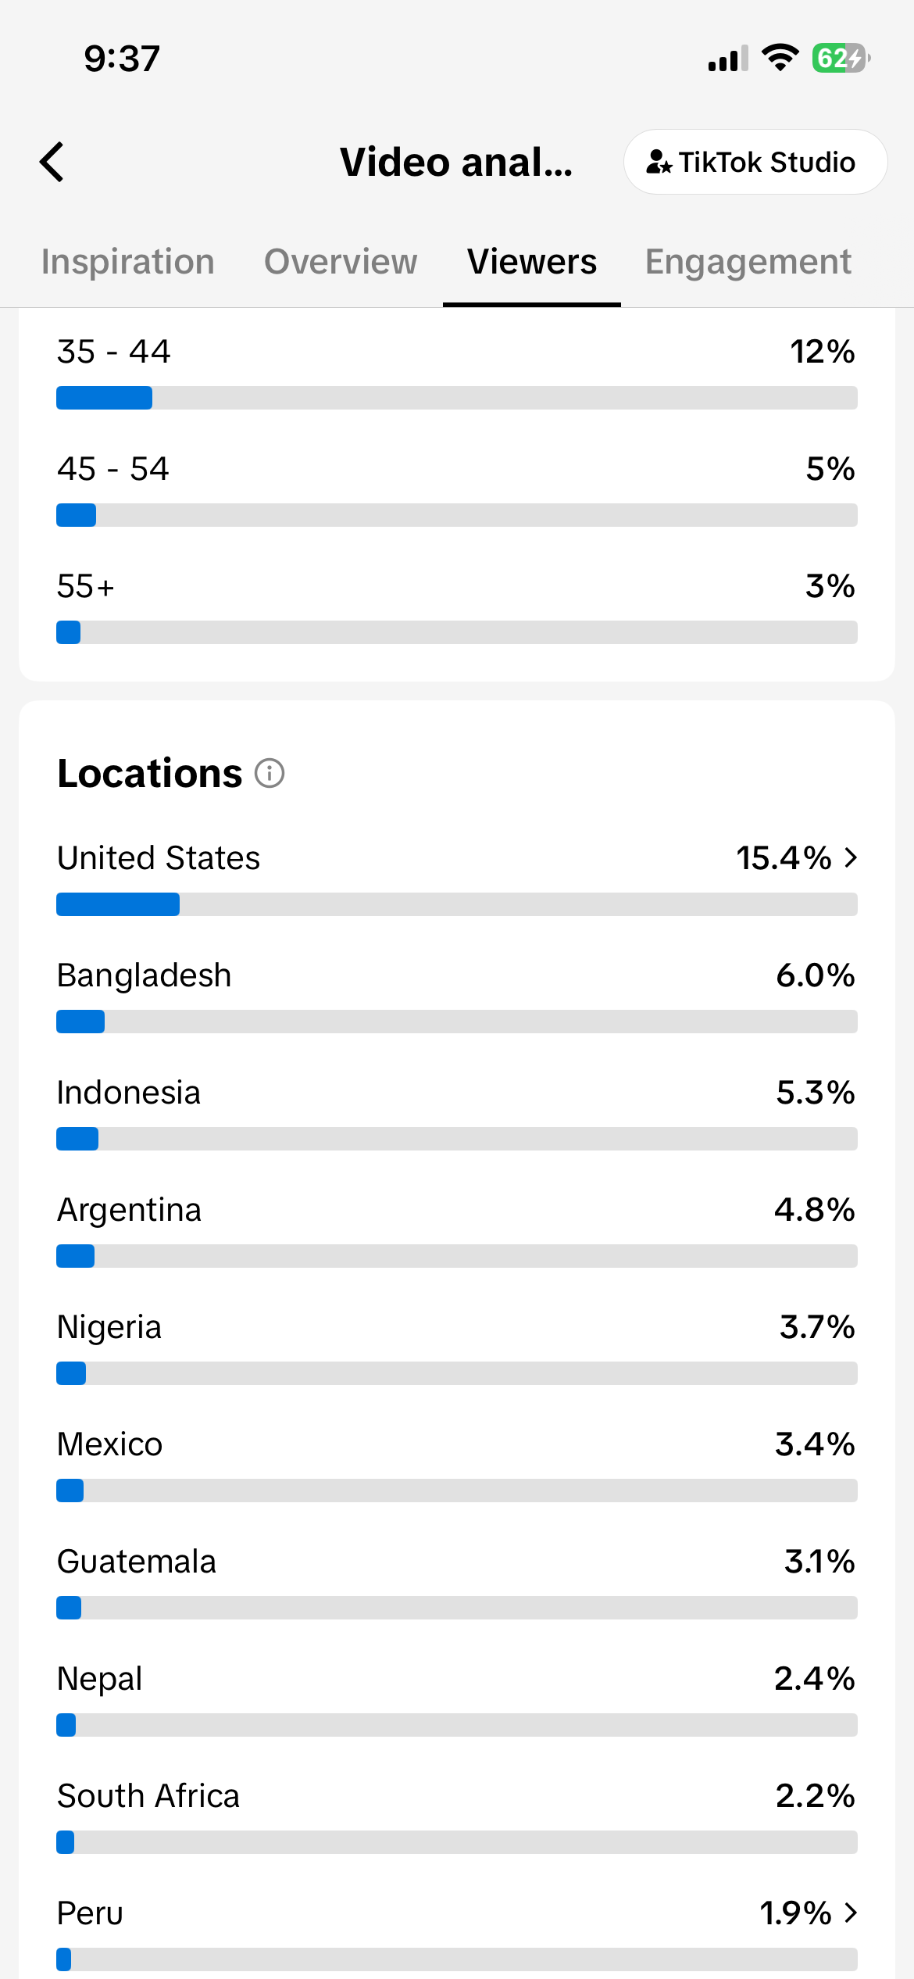Tap the TikTok Studio person-star icon
Screen dimensions: 914x1979
point(659,163)
